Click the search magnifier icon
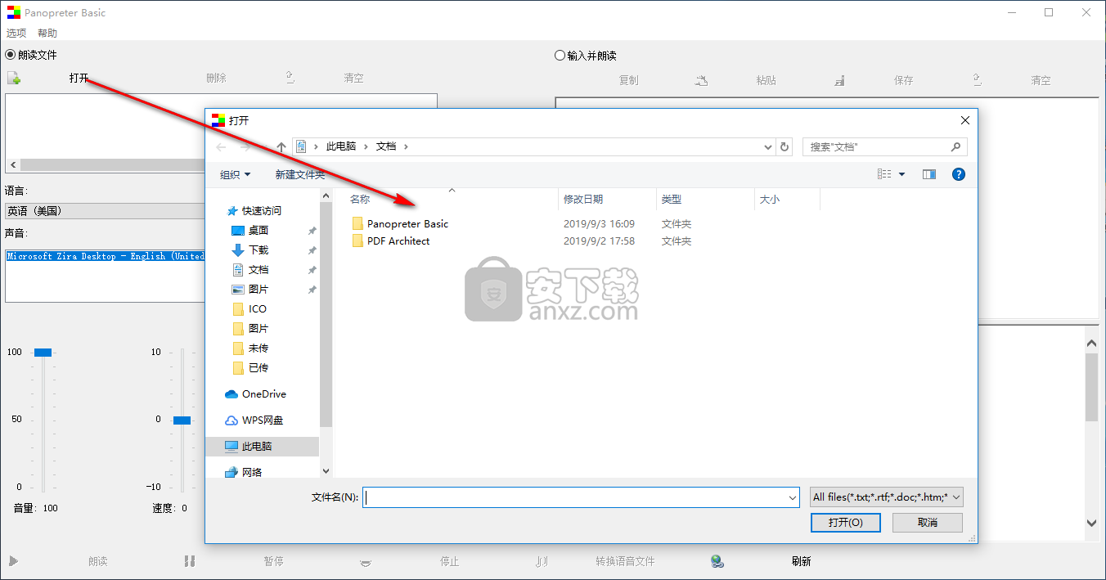 click(955, 146)
